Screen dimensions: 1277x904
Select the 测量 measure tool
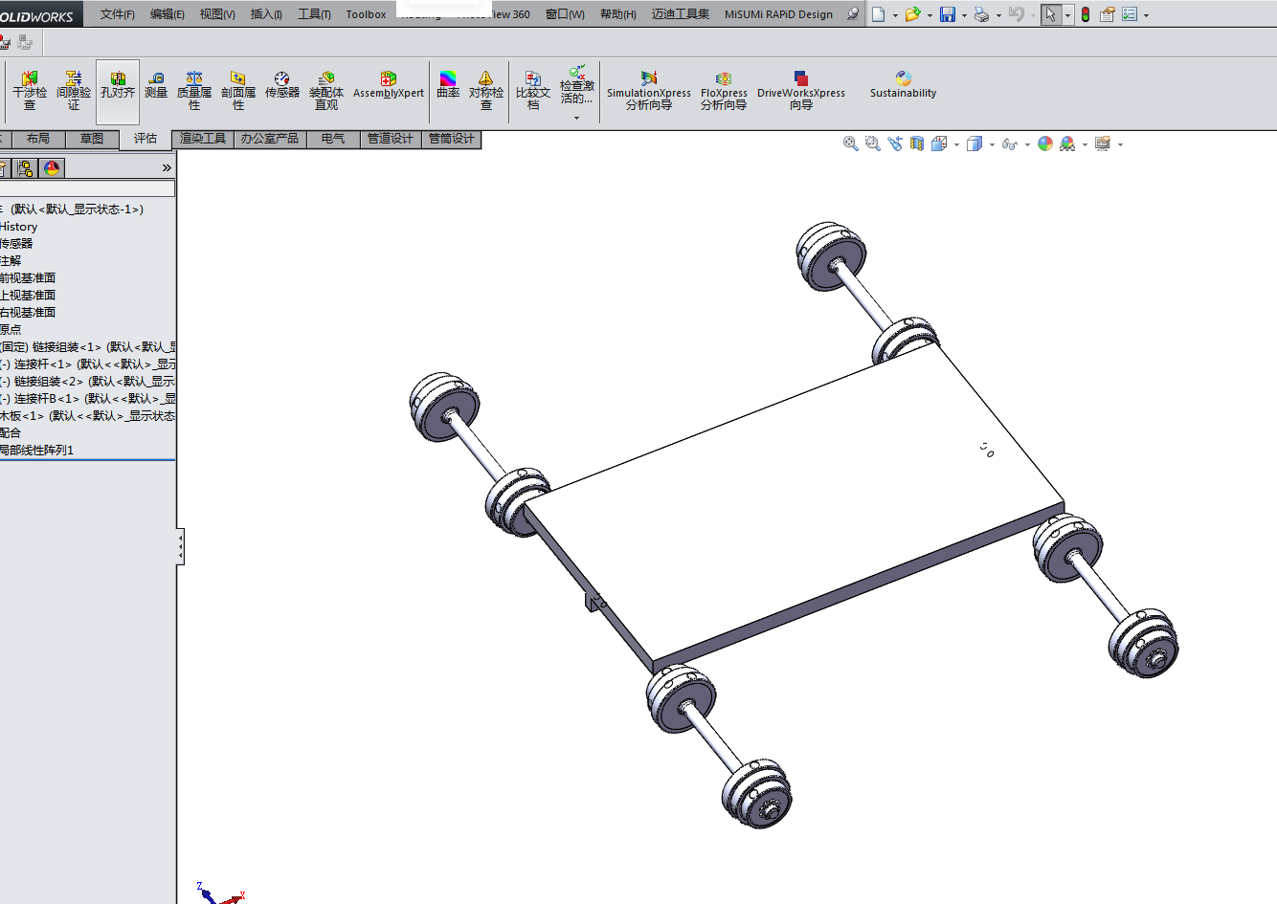coord(156,86)
